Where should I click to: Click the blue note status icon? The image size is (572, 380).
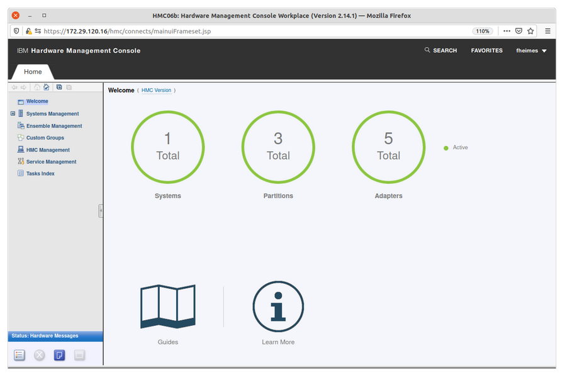coord(59,355)
